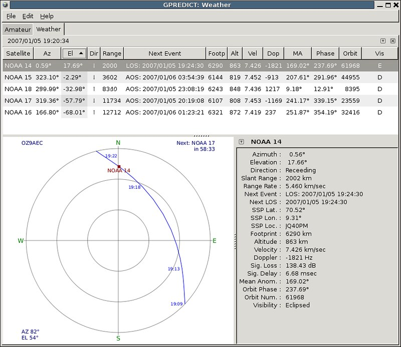Click the 19:22 time marker on pass track
401x347 pixels.
pos(111,156)
